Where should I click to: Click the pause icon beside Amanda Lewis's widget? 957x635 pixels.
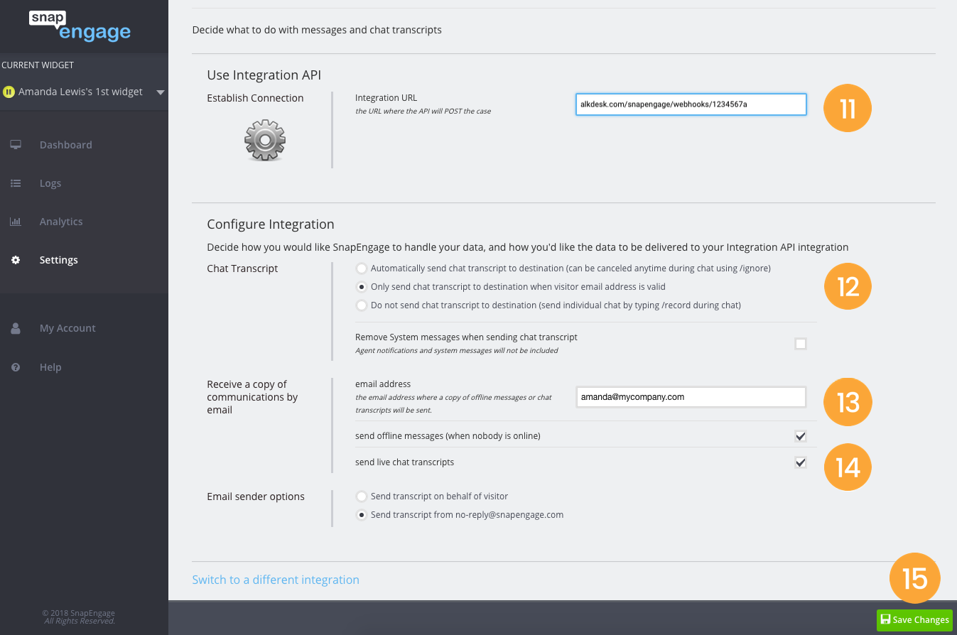pos(9,91)
